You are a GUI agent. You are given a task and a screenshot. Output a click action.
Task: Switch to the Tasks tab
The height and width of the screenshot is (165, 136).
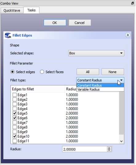(31, 10)
